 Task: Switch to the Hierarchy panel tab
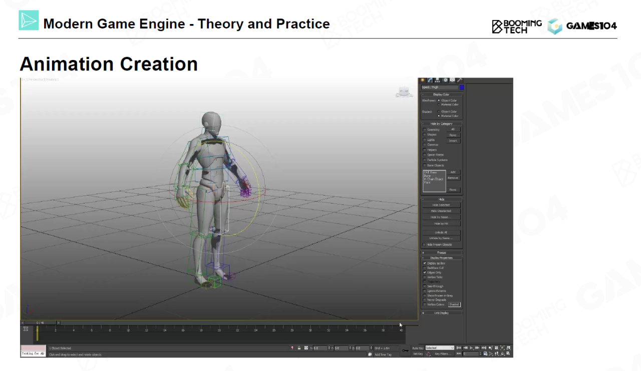tap(437, 80)
